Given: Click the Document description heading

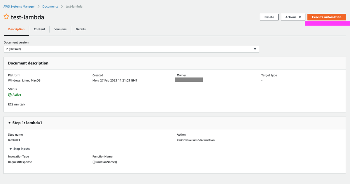Looking at the screenshot, I should tap(28, 63).
